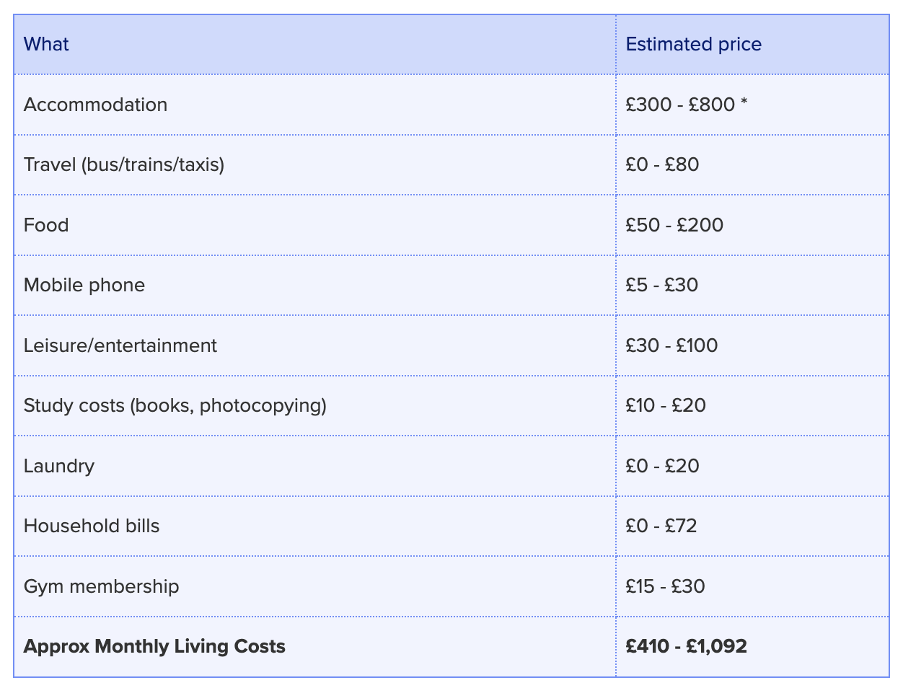Click the "Estimated price" column header
Viewport: 903px width, 688px height.
[693, 45]
